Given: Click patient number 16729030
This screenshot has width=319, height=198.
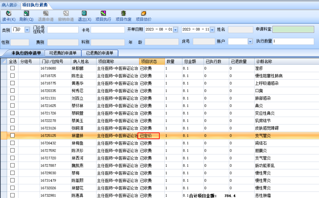Looking at the screenshot, I should click(48, 173).
